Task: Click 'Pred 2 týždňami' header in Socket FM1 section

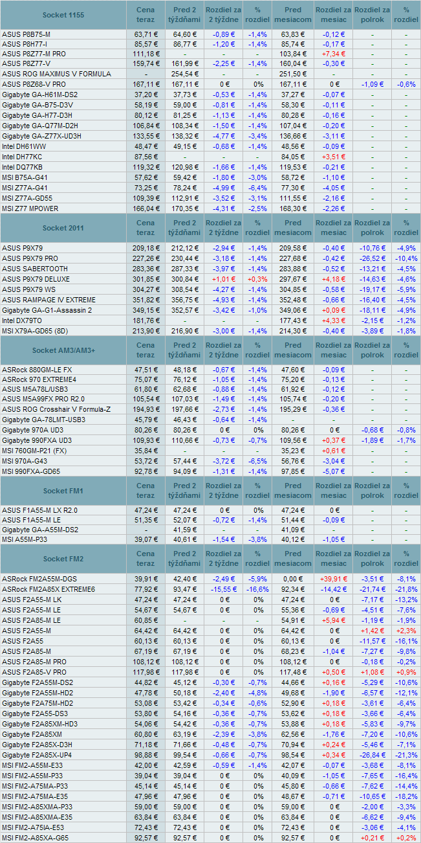Action: [185, 491]
